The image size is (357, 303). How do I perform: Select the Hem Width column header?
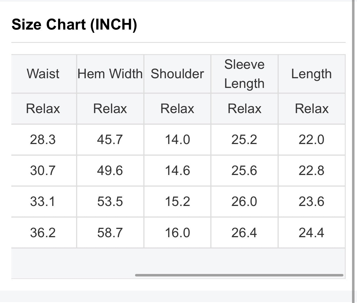110,74
